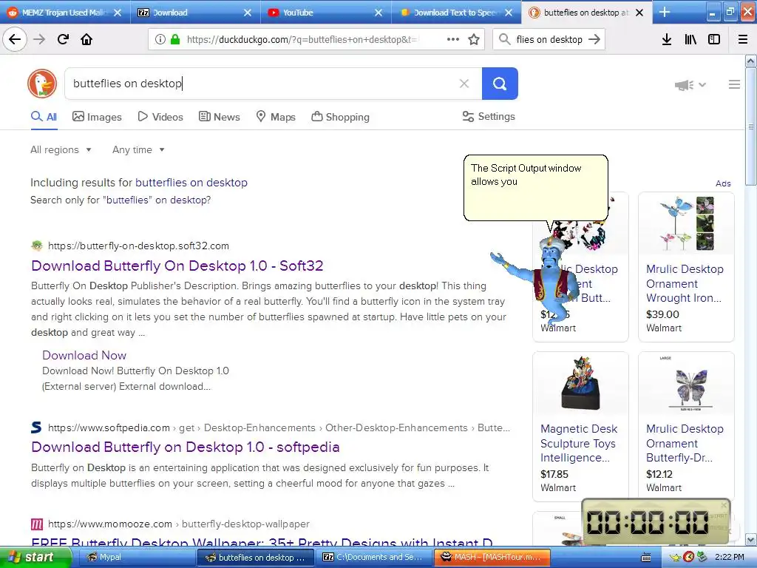The image size is (757, 568).
Task: Open Download Butterfly on Desktop softpedia result
Action: 186,447
